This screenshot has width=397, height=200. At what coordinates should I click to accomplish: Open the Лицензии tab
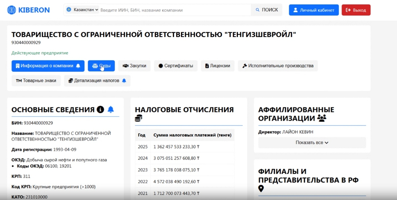pyautogui.click(x=218, y=66)
